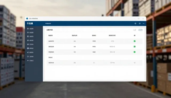Click the name cell in third table row

(51, 52)
